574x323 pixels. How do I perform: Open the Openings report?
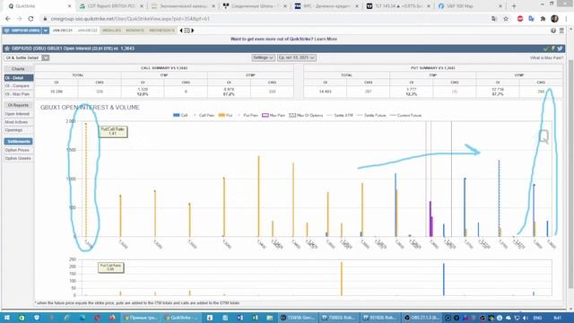(x=19, y=130)
